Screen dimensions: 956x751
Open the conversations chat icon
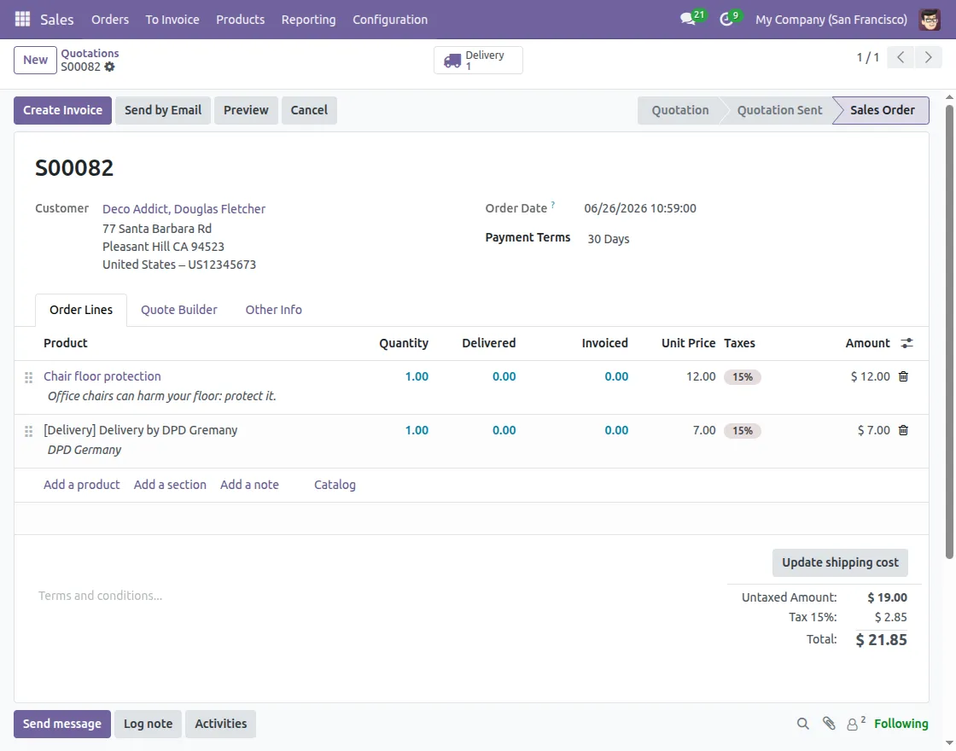[688, 19]
